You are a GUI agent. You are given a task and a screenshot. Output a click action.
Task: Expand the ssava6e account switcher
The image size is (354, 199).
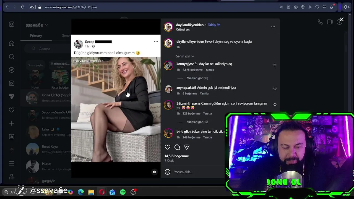click(x=37, y=25)
